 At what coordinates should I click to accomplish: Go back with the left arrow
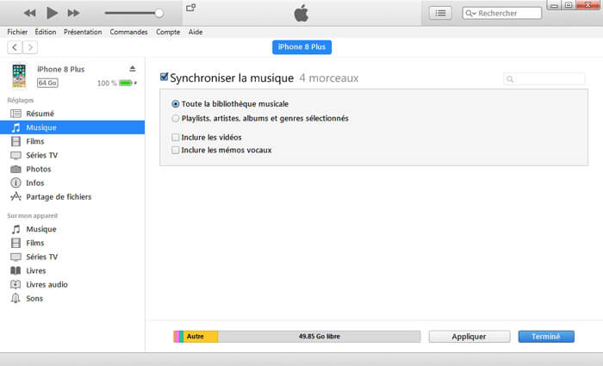15,47
